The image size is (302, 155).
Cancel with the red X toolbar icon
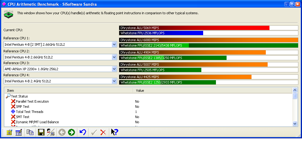pyautogui.click(x=103, y=132)
